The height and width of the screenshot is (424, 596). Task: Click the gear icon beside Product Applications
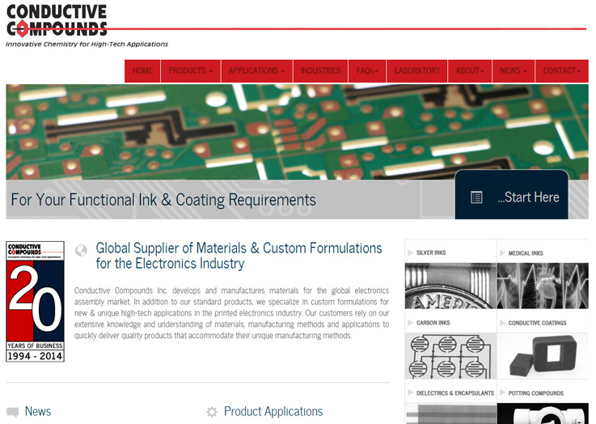click(x=212, y=412)
